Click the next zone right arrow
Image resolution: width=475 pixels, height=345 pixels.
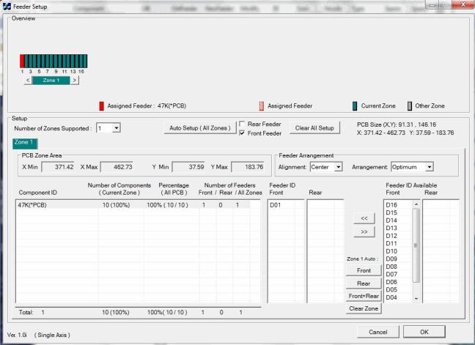[74, 80]
